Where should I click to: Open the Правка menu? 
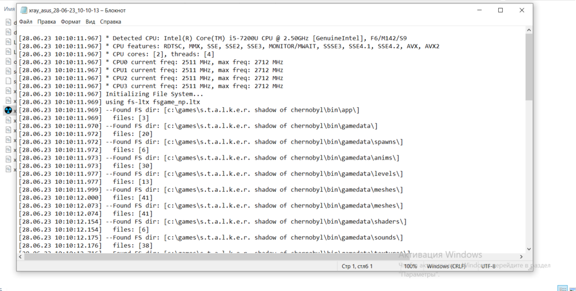[47, 22]
